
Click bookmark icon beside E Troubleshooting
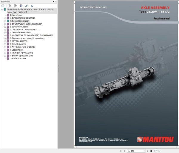click(8, 44)
